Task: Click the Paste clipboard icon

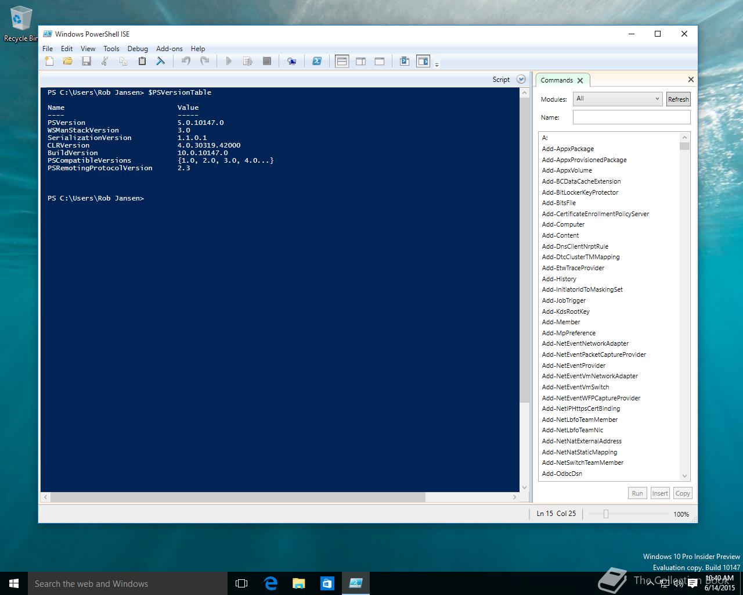Action: tap(142, 61)
